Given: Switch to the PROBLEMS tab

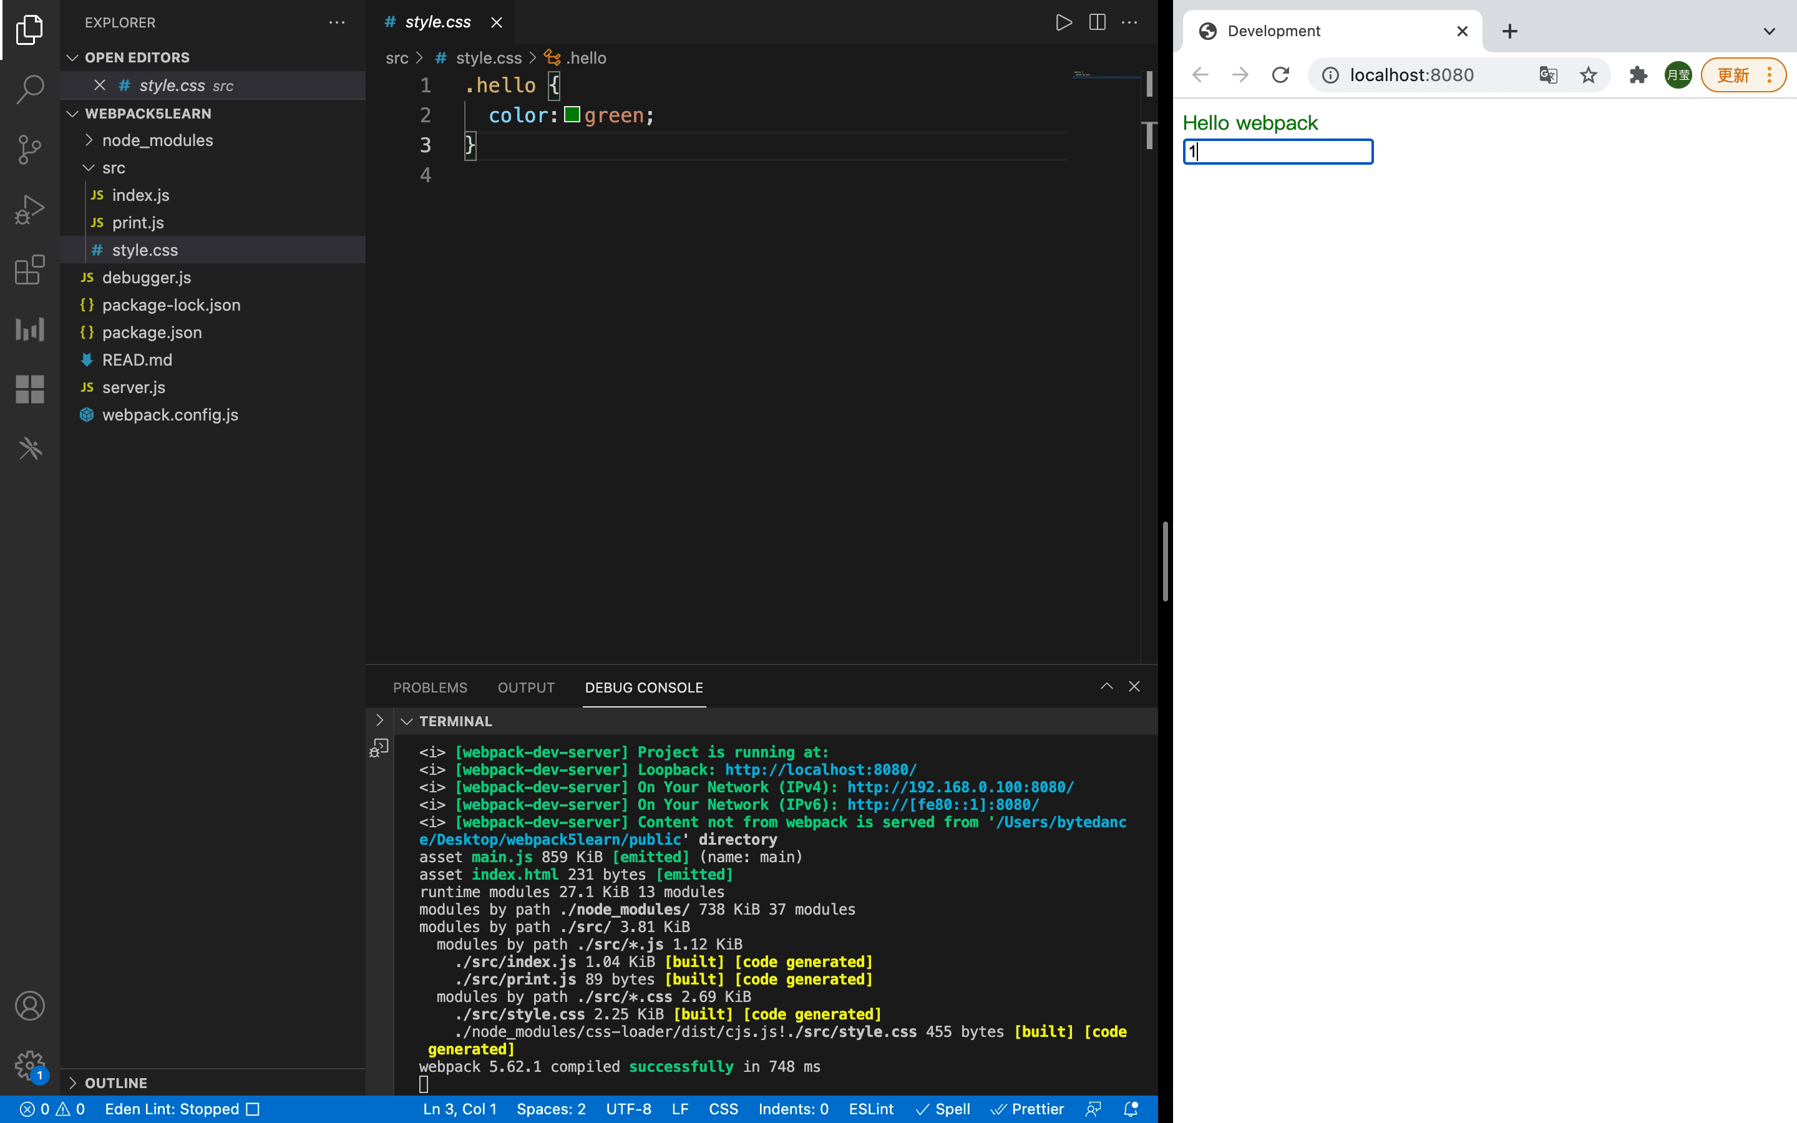Looking at the screenshot, I should 430,688.
